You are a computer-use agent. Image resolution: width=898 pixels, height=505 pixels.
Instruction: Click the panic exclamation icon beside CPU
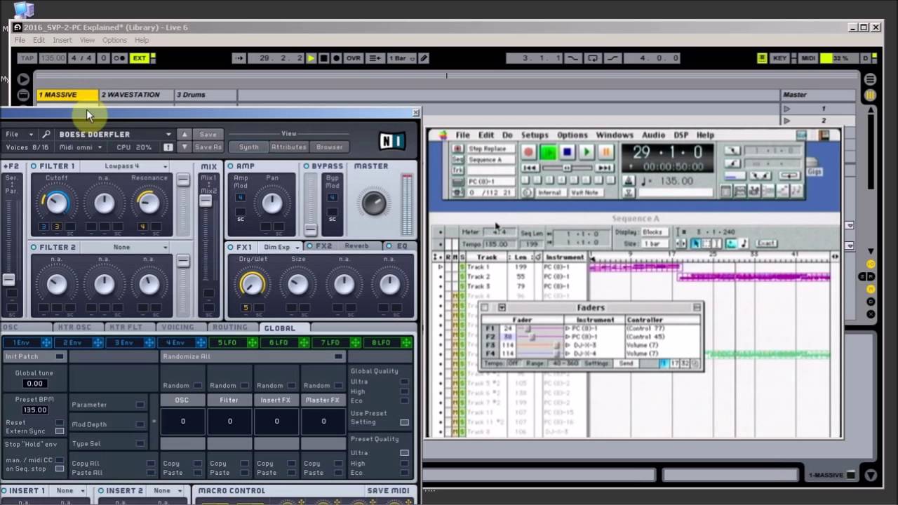point(168,147)
